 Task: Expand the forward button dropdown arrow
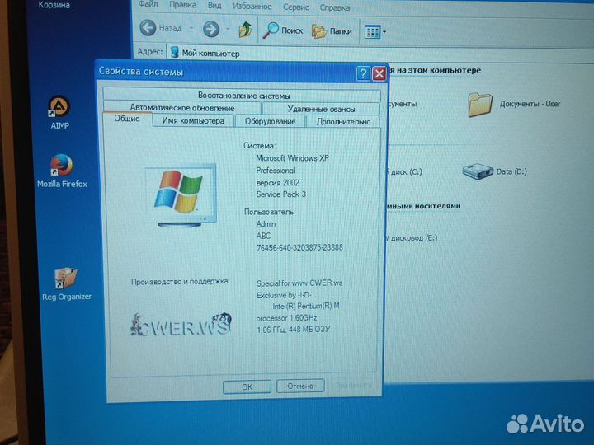228,29
